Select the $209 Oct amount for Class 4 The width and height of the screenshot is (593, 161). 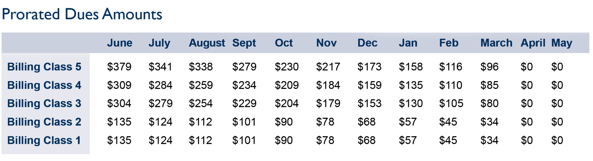287,85
